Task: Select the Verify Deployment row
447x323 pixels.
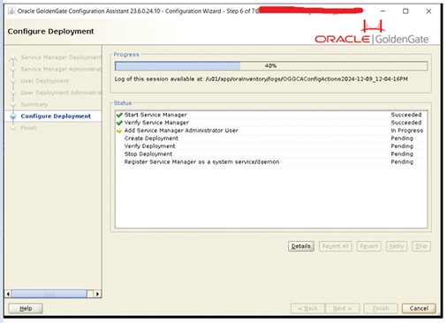Action: click(271, 146)
